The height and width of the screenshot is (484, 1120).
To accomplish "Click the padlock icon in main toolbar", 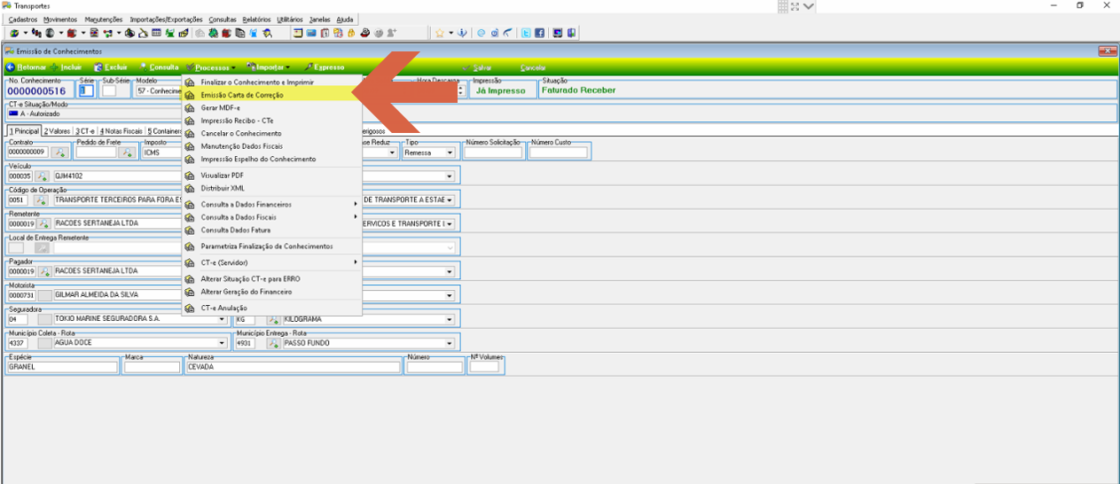I will point(351,33).
